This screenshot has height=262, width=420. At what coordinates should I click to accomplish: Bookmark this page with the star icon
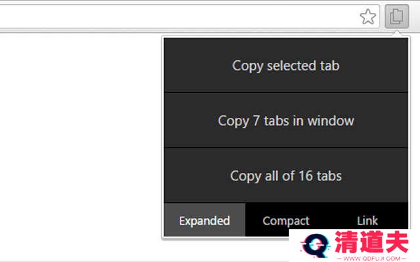(x=367, y=16)
